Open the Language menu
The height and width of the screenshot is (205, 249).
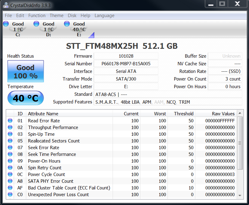tap(104, 16)
